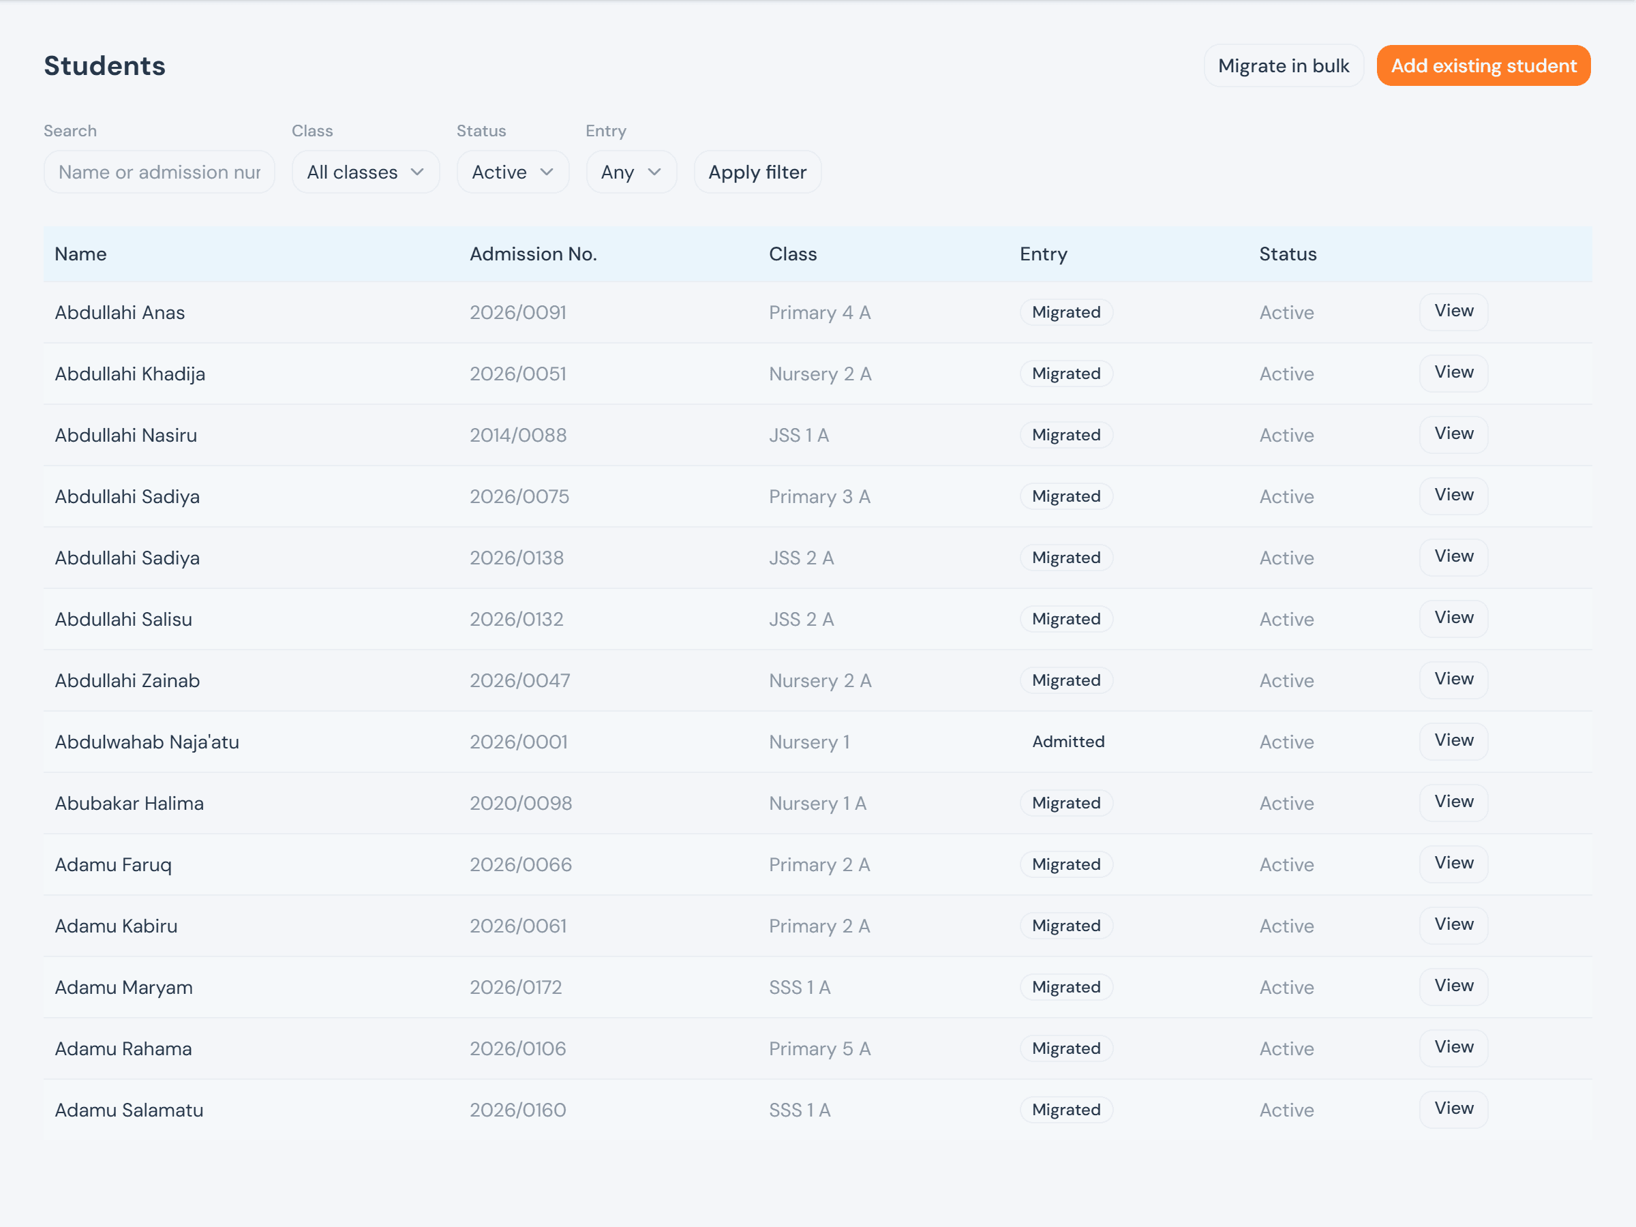1636x1227 pixels.
Task: Open the Entry dropdown showing Any
Action: 631,172
